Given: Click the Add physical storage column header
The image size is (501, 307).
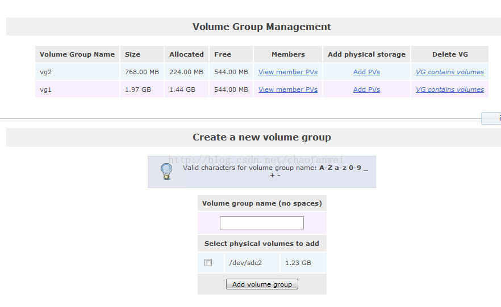Looking at the screenshot, I should [x=366, y=54].
